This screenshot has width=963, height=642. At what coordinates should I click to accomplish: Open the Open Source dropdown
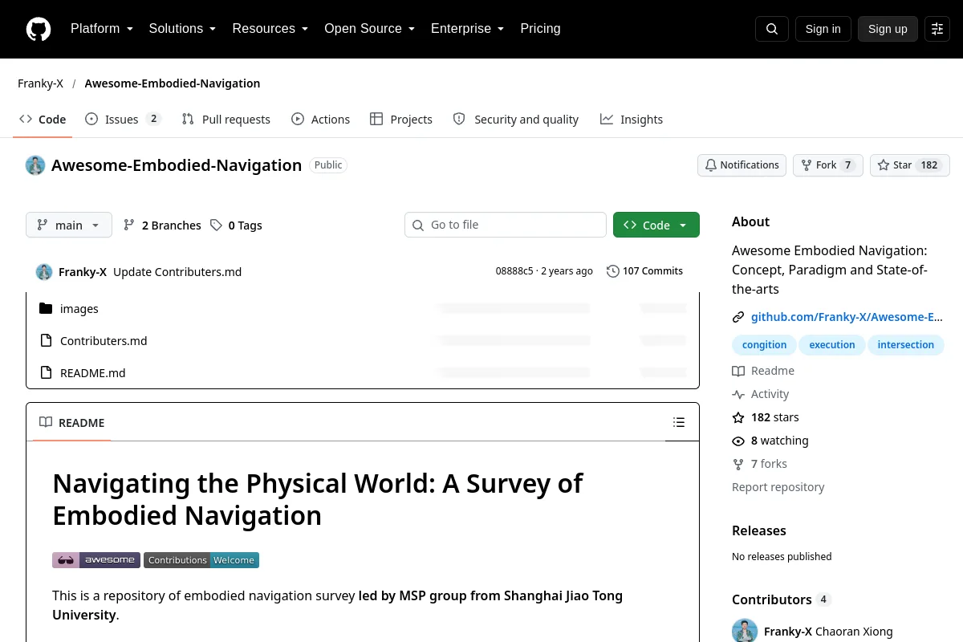[x=369, y=29]
